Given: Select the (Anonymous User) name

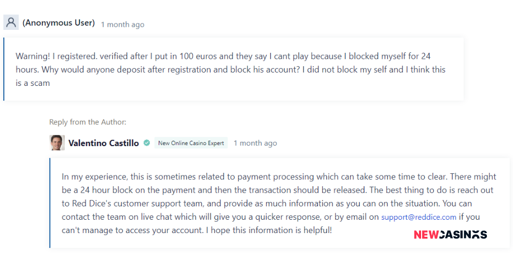Looking at the screenshot, I should [x=59, y=23].
